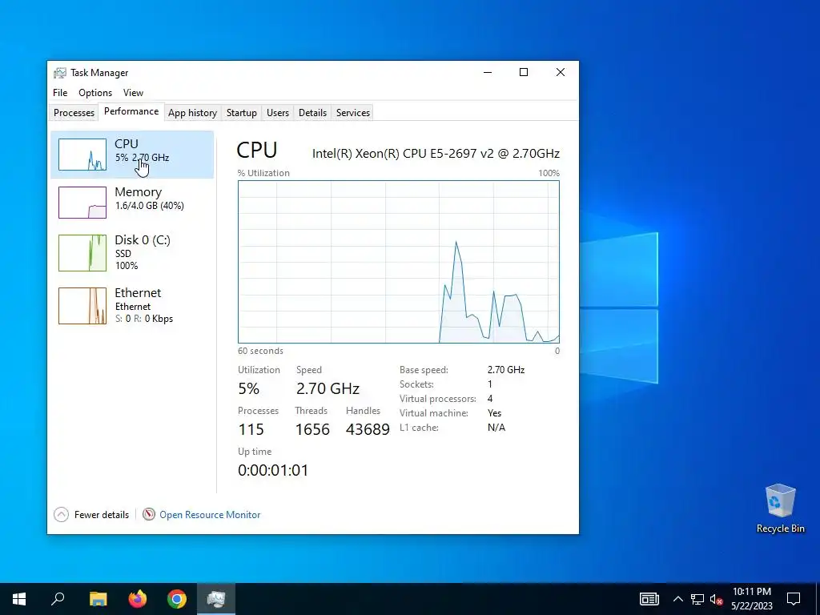Click the 60 seconds axis label
This screenshot has height=615, width=820.
tap(260, 351)
